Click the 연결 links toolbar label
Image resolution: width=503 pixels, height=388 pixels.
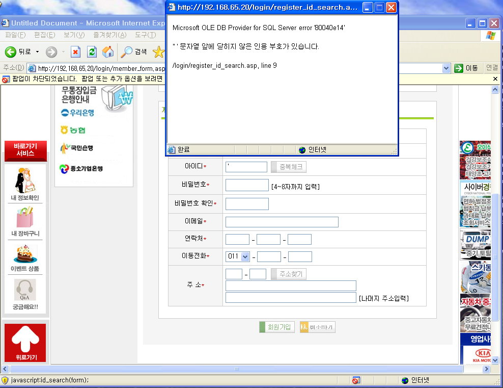point(492,67)
